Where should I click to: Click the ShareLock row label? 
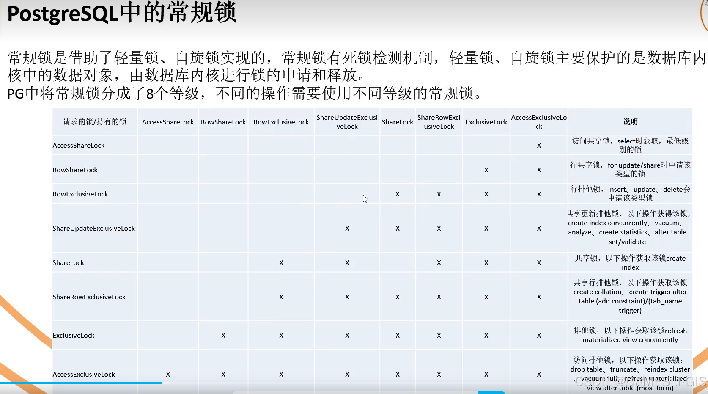tap(68, 262)
